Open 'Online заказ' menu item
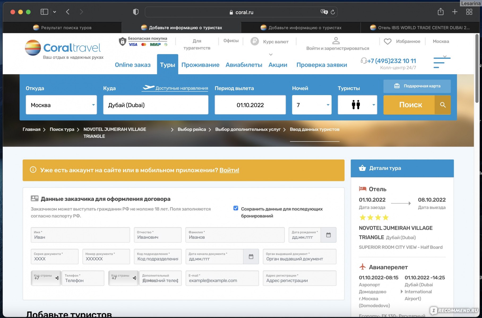This screenshot has width=482, height=318. click(x=133, y=65)
